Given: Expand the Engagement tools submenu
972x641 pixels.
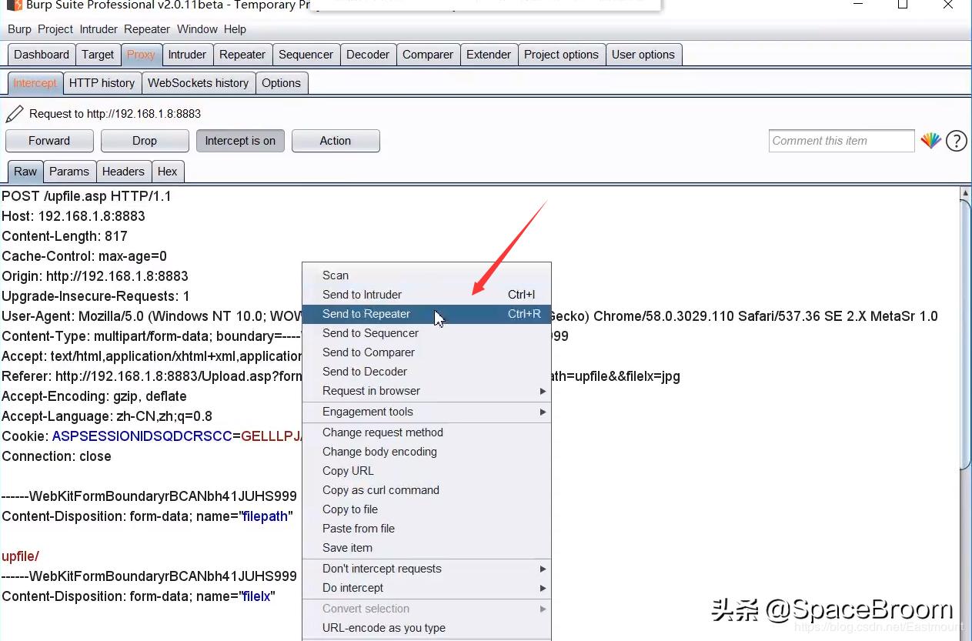Looking at the screenshot, I should pos(427,412).
